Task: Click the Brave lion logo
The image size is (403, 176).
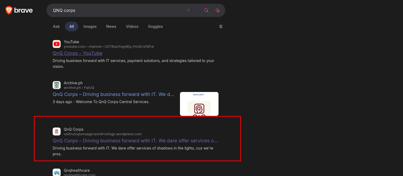Action: (9, 10)
